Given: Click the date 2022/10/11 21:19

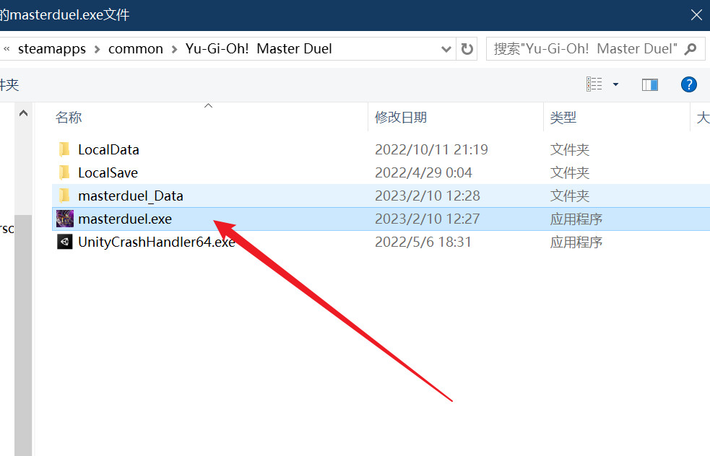Looking at the screenshot, I should (x=431, y=149).
